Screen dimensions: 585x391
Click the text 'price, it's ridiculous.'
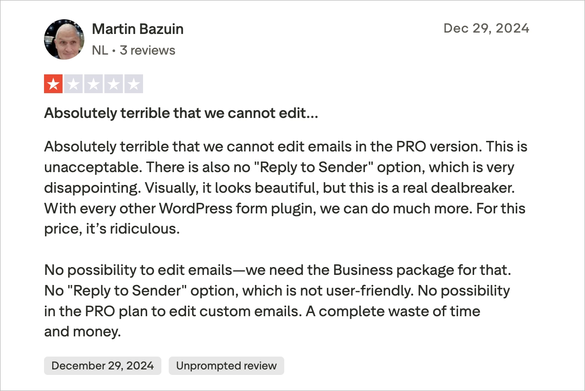[x=111, y=229]
